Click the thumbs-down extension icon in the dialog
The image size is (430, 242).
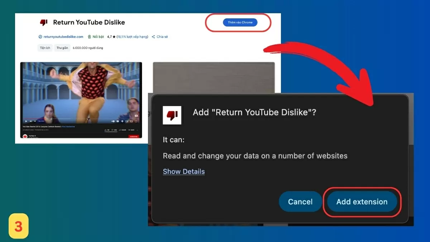coord(172,115)
